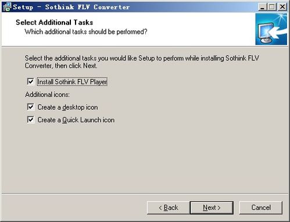The width and height of the screenshot is (290, 222).
Task: Uncheck the Install Sothink FLV Player box
Action: coord(31,81)
